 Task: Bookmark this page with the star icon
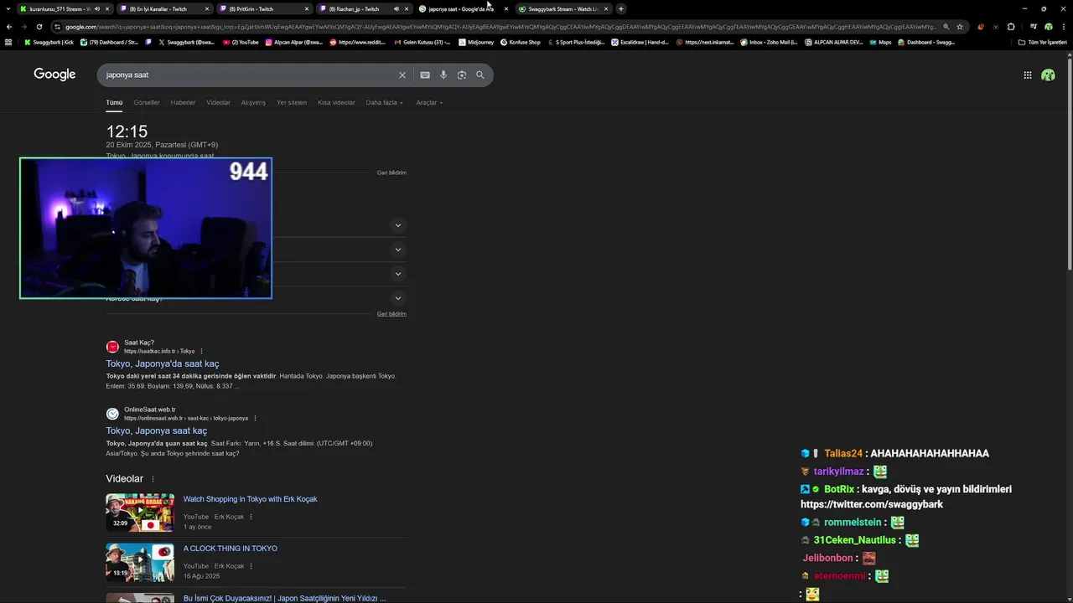(x=960, y=27)
